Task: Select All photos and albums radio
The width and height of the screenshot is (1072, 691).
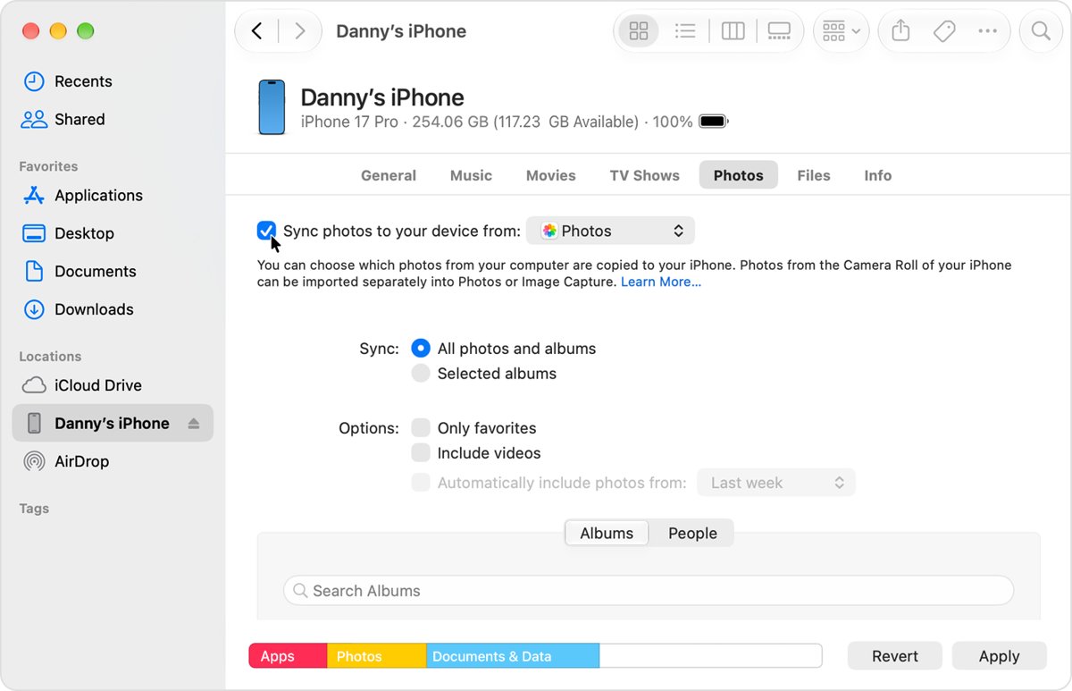Action: coord(420,349)
